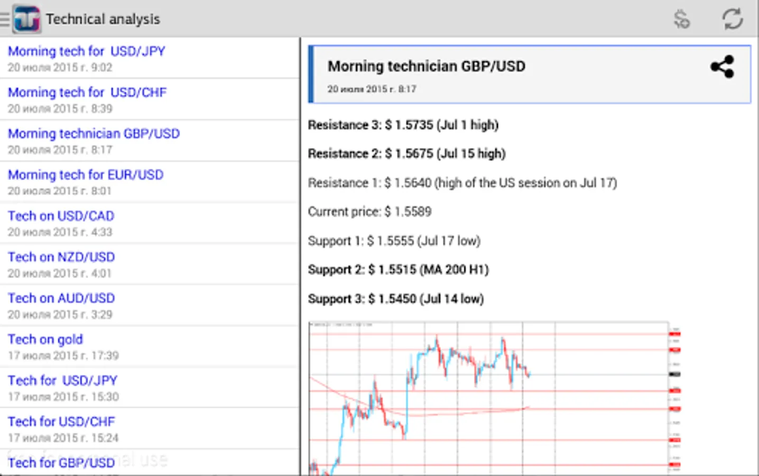Click the Resistance 3 level line
759x476 pixels.
click(403, 125)
